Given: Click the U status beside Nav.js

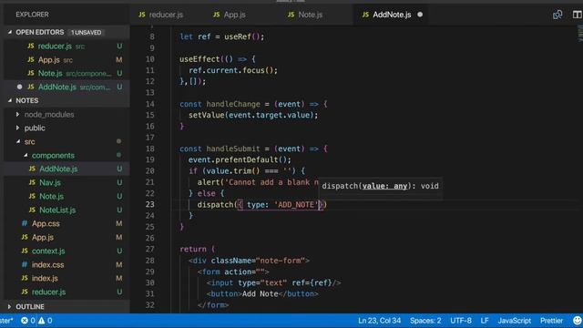Looking at the screenshot, I should point(119,182).
